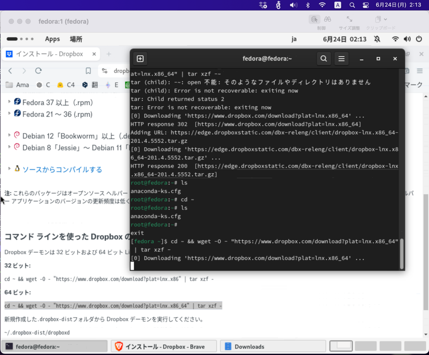This screenshot has width=429, height=355.
Task: Open a new terminal tab
Action: [140, 58]
